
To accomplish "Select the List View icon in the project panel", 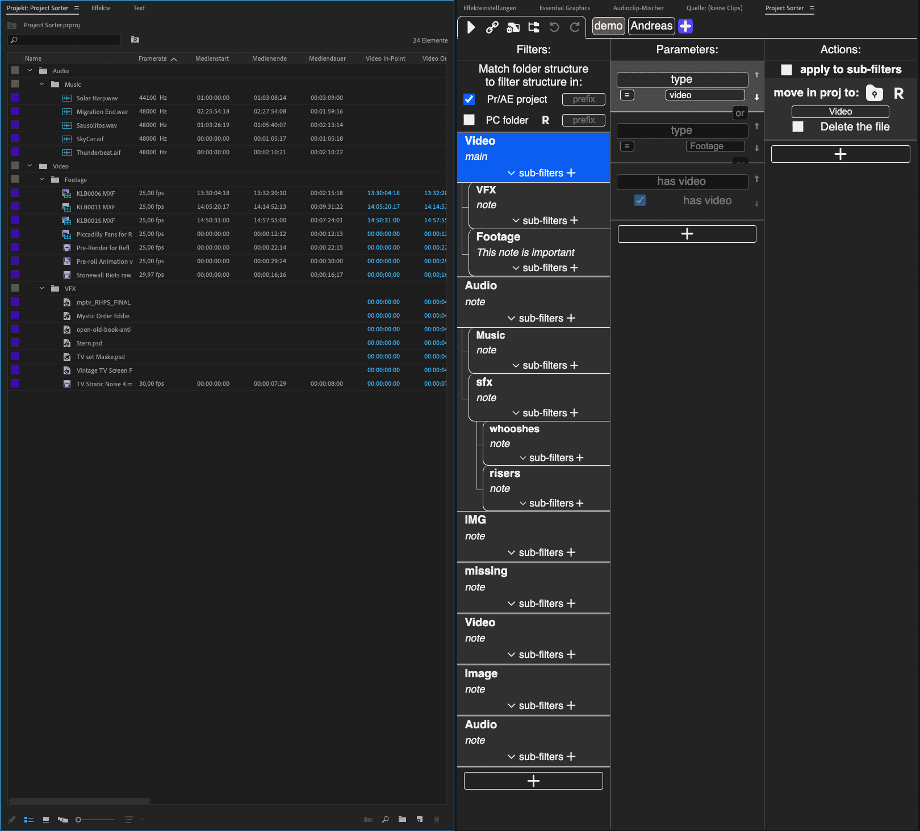I will [29, 819].
